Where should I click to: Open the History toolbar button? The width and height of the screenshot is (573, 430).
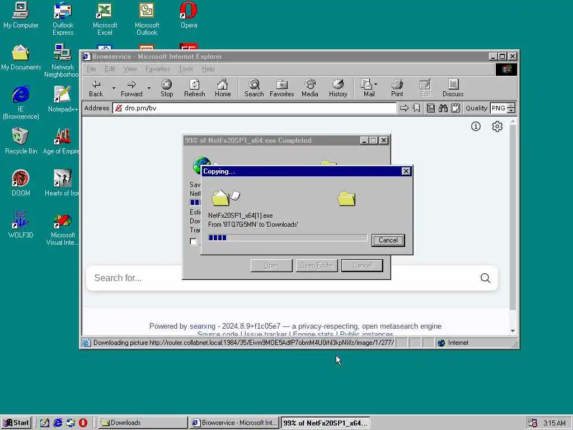point(338,88)
